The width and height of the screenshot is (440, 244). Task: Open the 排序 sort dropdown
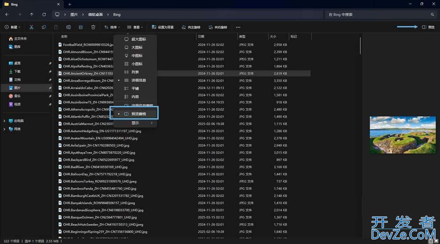[x=112, y=27]
